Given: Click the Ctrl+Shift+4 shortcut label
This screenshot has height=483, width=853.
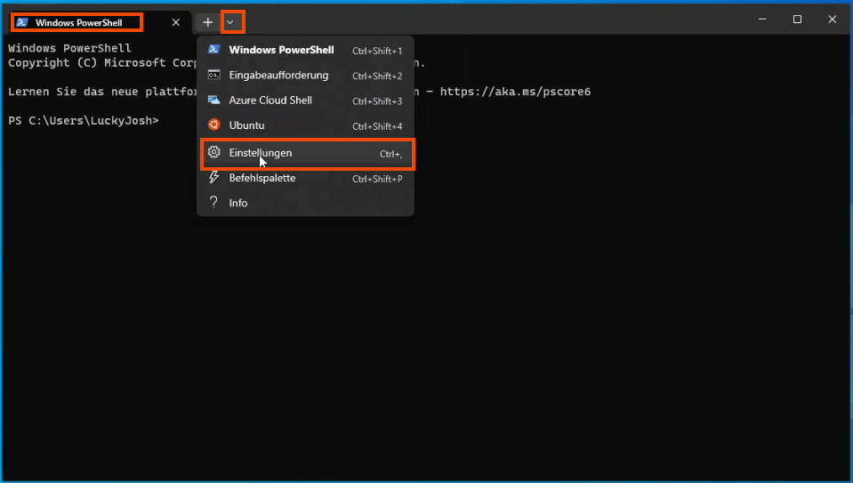Looking at the screenshot, I should pyautogui.click(x=377, y=126).
